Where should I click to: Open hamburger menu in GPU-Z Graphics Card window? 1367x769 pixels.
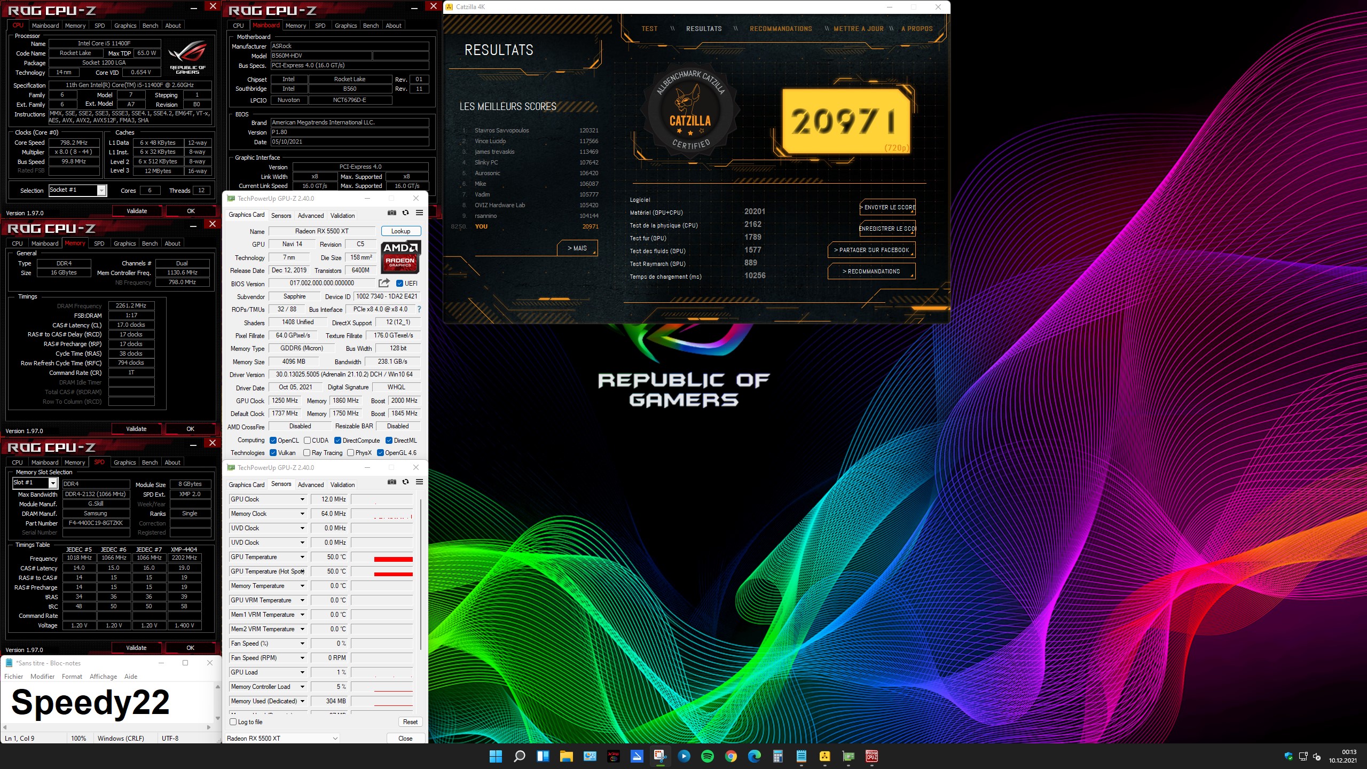click(x=420, y=213)
